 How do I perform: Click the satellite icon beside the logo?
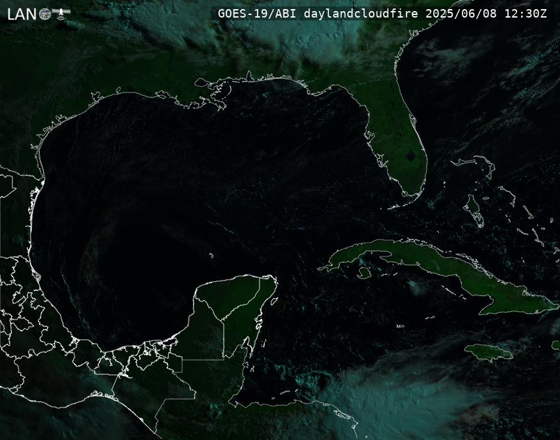pyautogui.click(x=61, y=14)
